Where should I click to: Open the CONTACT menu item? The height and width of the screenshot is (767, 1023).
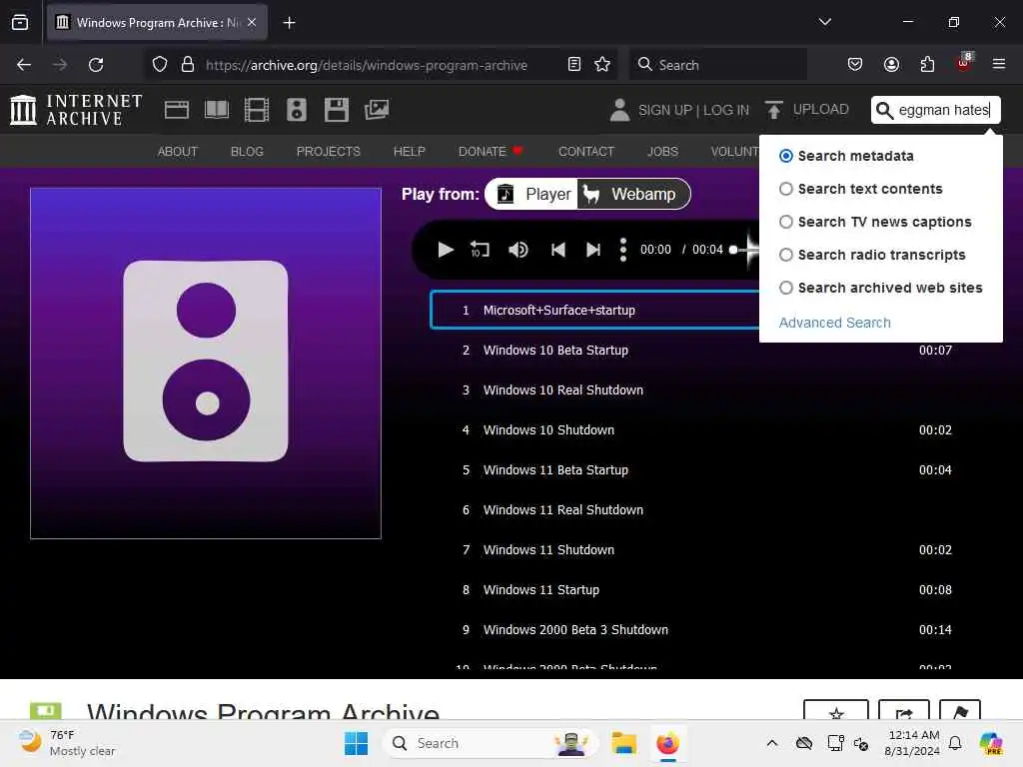pos(585,152)
